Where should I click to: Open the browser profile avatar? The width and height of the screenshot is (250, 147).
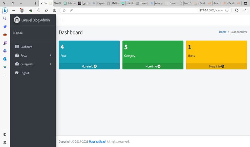pyautogui.click(x=22, y=10)
